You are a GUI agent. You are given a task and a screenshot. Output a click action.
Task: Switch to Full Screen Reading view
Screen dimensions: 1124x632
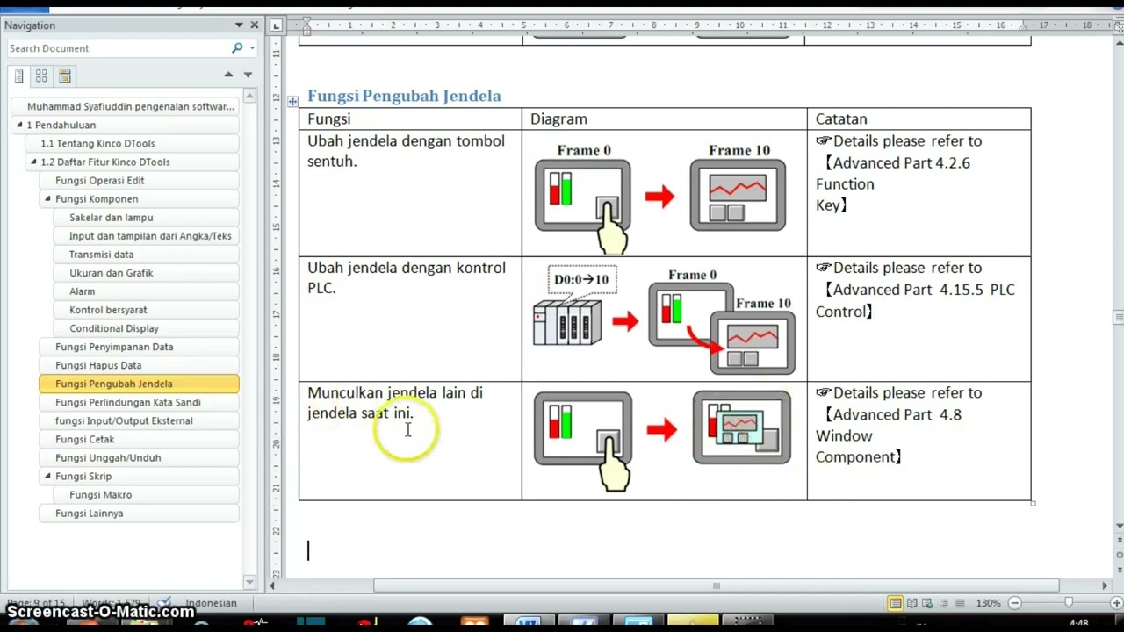tap(912, 603)
